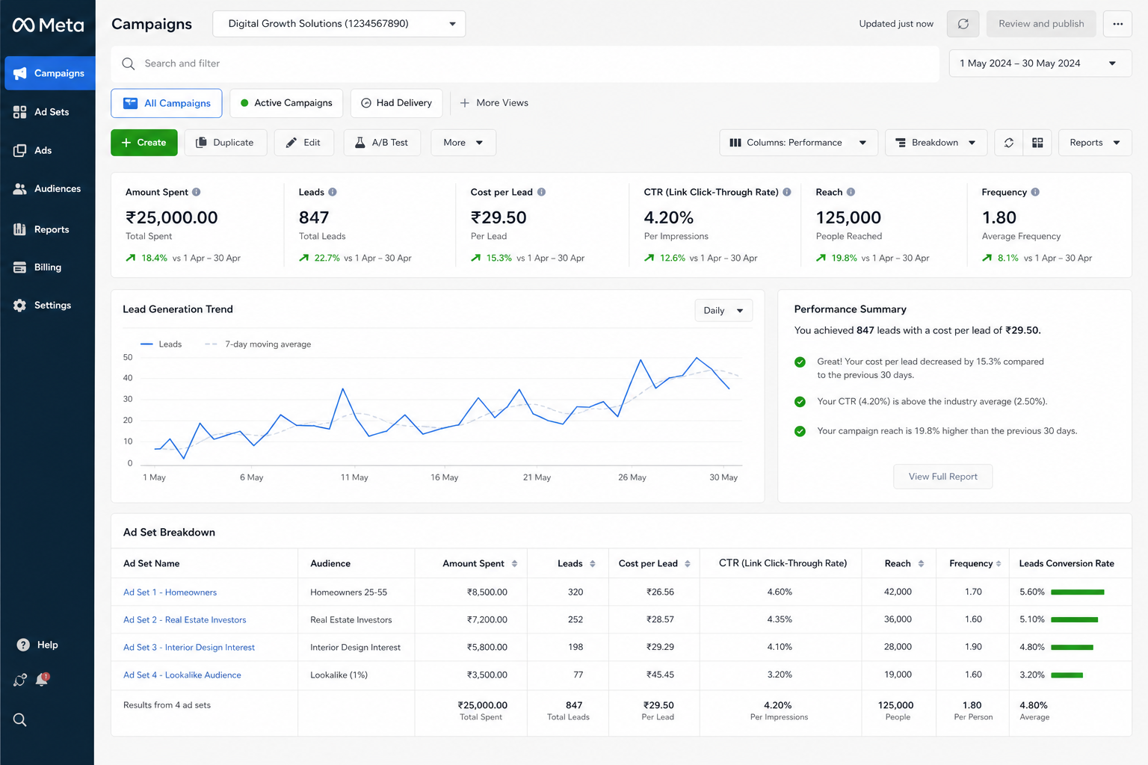Open the Digital Growth Solutions account dropdown
This screenshot has width=1148, height=765.
[339, 24]
